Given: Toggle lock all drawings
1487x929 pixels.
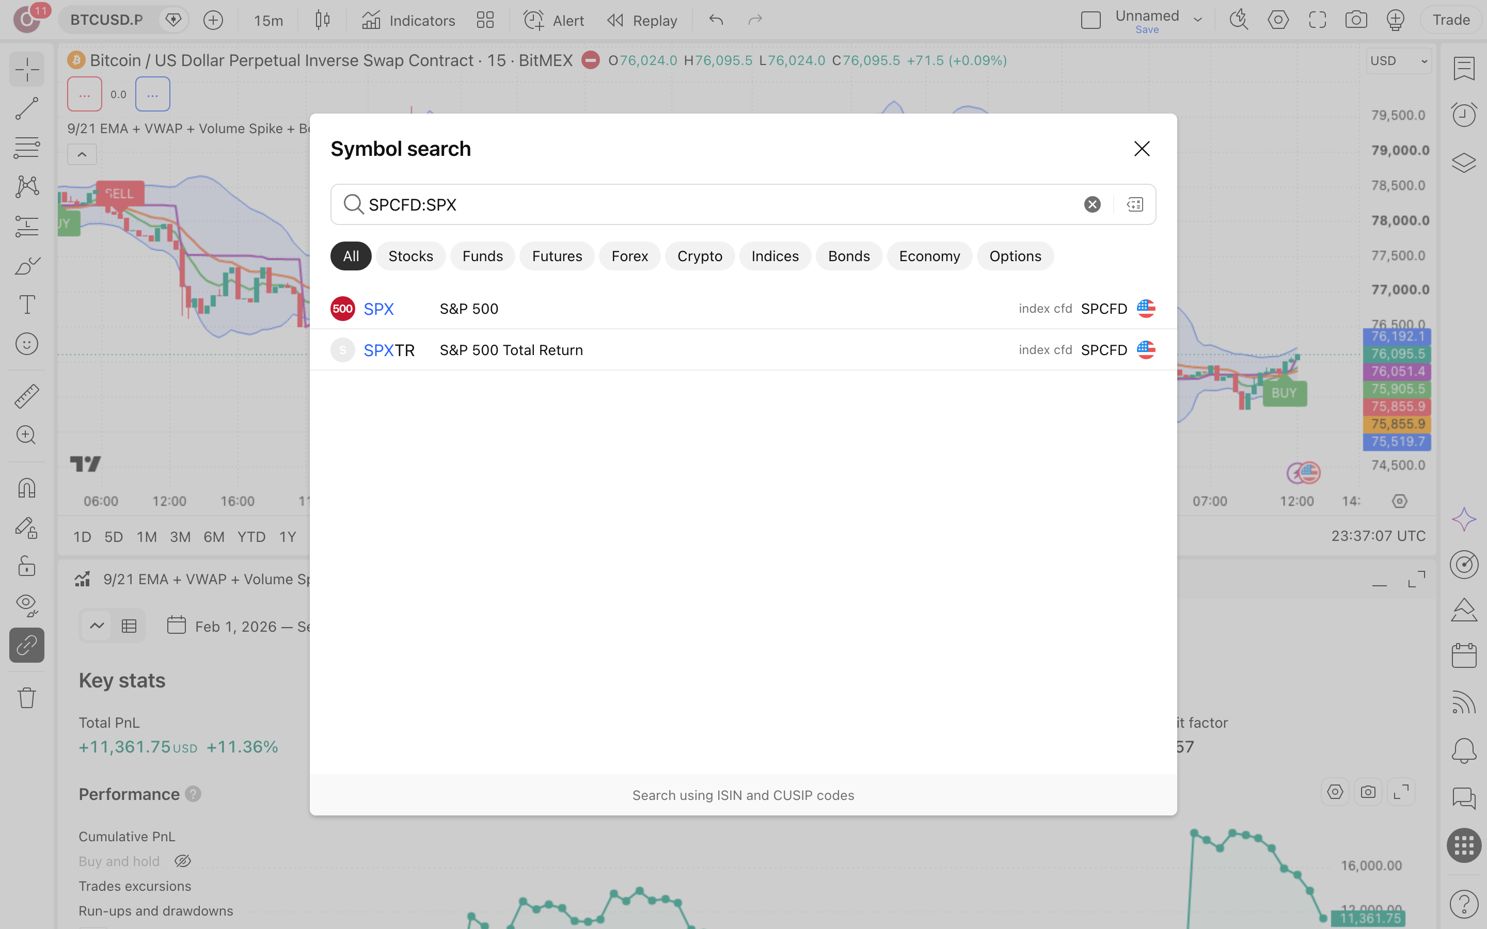Looking at the screenshot, I should [26, 567].
